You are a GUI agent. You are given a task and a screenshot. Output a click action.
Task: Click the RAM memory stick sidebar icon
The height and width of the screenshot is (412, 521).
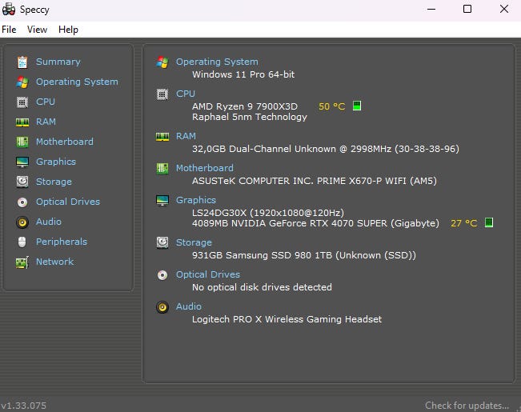pyautogui.click(x=22, y=122)
